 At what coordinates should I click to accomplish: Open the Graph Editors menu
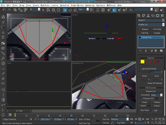click(77, 5)
